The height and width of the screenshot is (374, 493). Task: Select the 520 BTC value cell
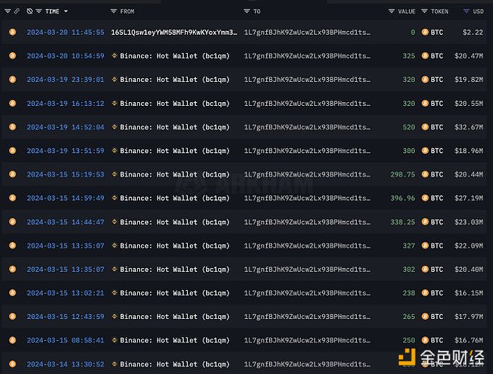click(409, 127)
